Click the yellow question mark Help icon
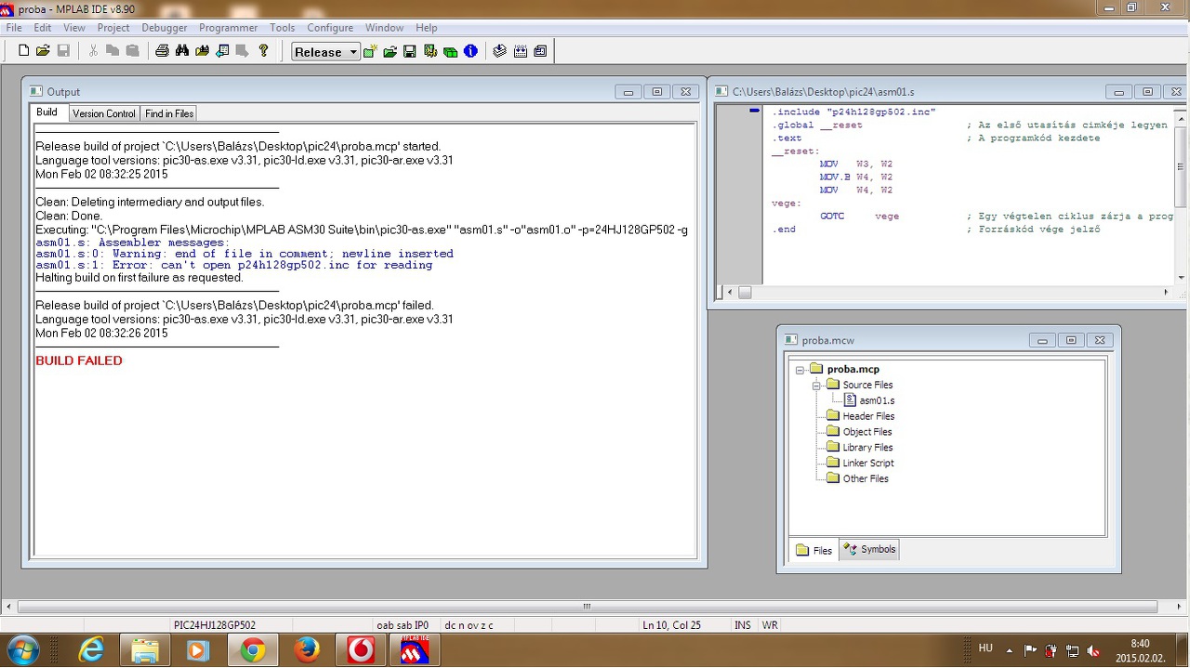This screenshot has width=1190, height=668. tap(263, 51)
